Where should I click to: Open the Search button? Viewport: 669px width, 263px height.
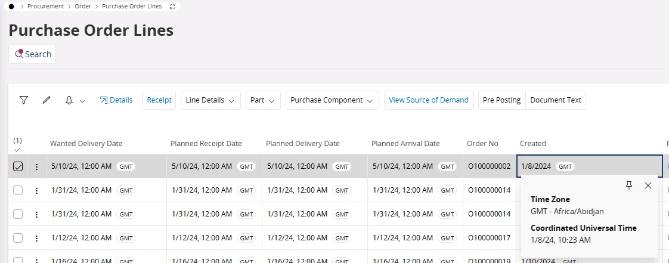(x=33, y=54)
